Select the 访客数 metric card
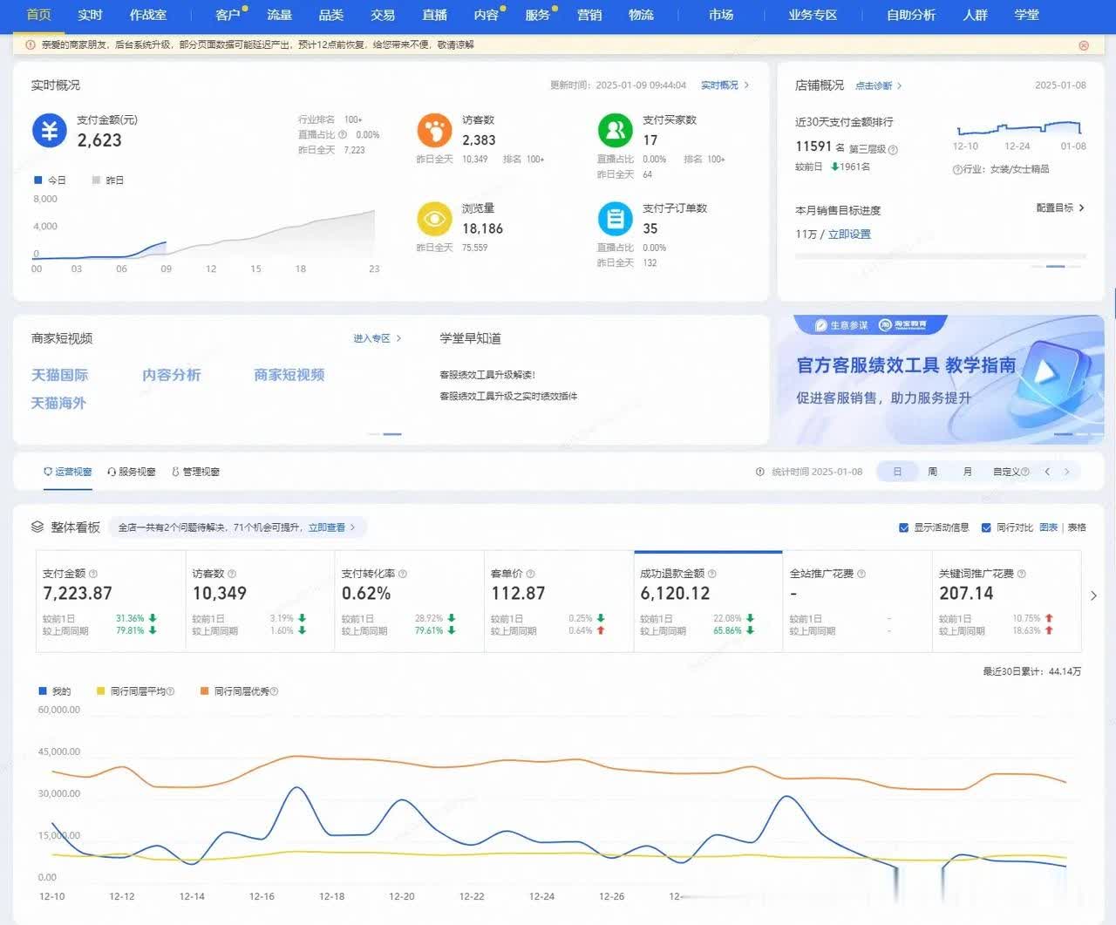 pos(260,602)
